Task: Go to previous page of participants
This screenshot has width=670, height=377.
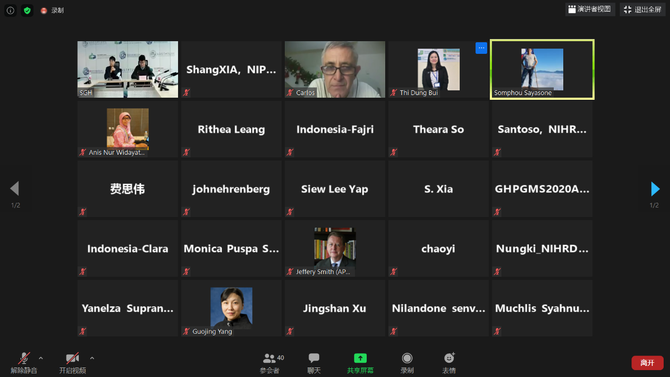Action: coord(15,188)
